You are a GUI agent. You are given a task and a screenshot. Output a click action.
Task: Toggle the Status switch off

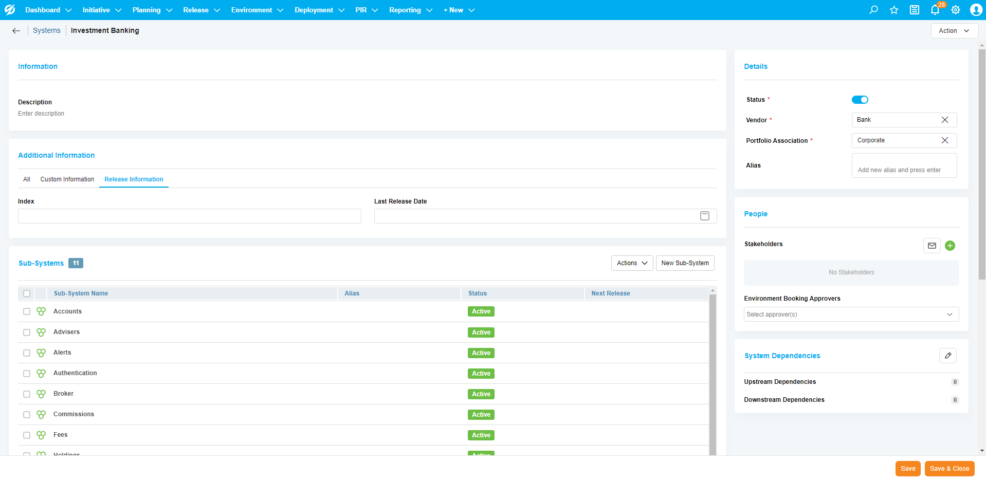(860, 100)
